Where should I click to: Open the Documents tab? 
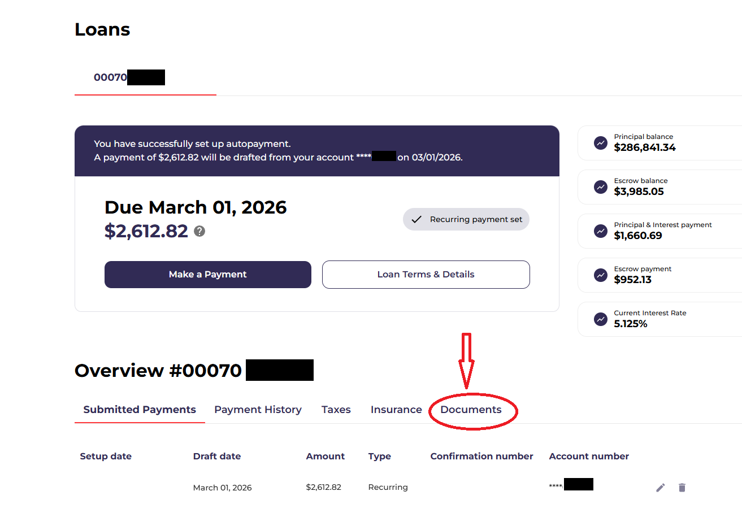tap(471, 410)
